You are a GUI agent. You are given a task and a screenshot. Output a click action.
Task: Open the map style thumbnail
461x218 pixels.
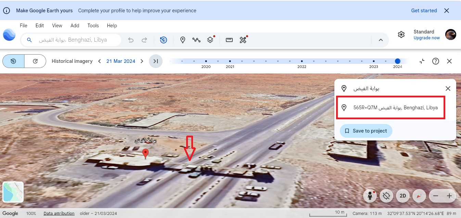(13, 192)
